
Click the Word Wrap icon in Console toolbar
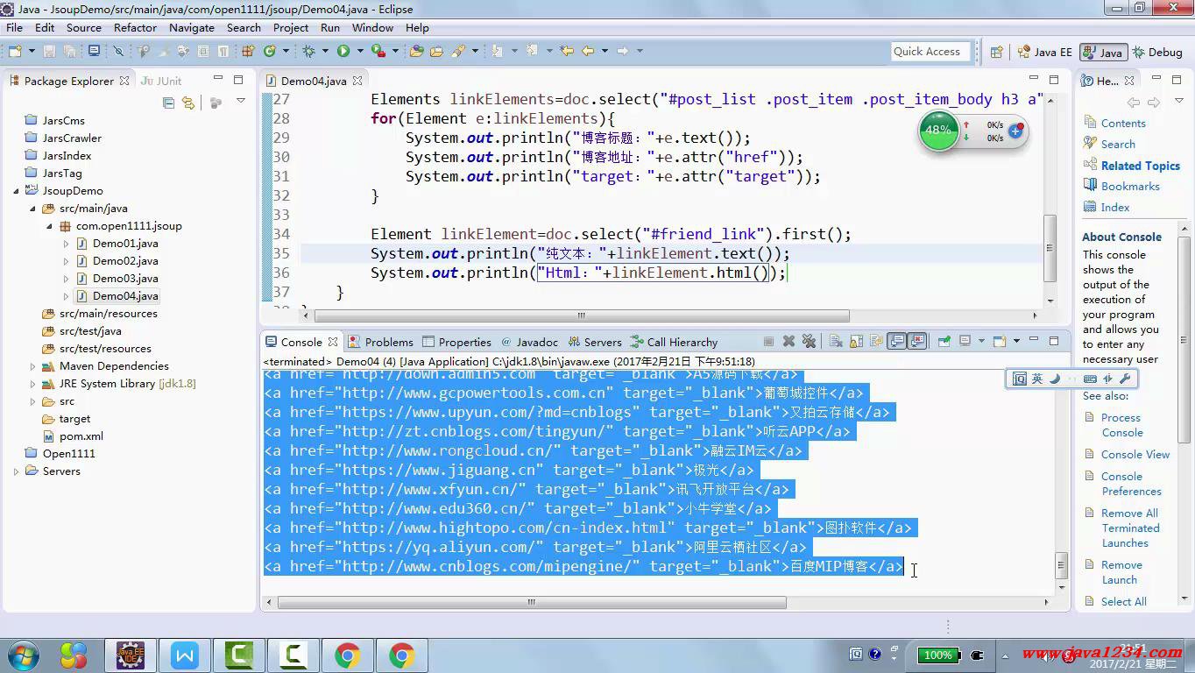(876, 342)
